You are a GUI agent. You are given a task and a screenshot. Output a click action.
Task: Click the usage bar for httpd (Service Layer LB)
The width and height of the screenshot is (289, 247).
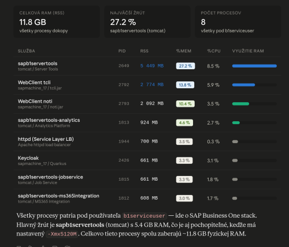pyautogui.click(x=254, y=141)
